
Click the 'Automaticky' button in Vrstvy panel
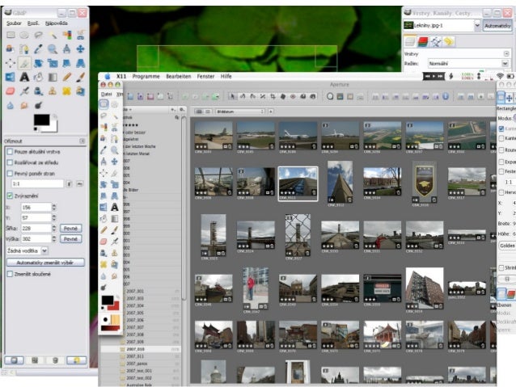pos(498,26)
